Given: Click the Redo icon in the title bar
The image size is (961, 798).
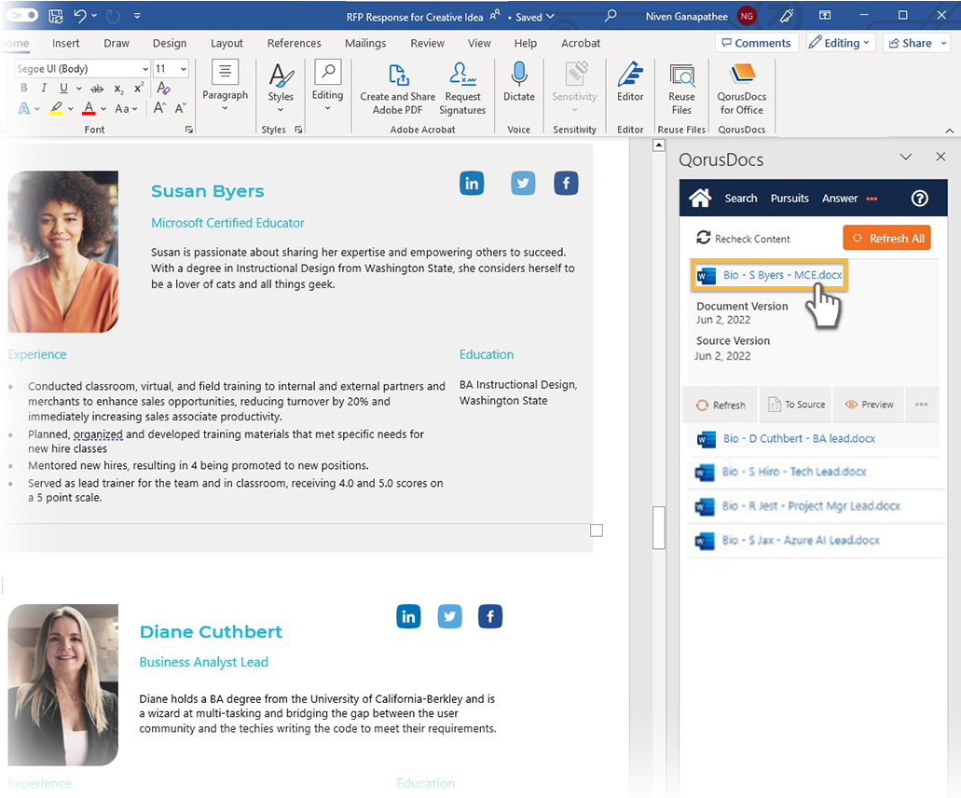Looking at the screenshot, I should tap(113, 16).
